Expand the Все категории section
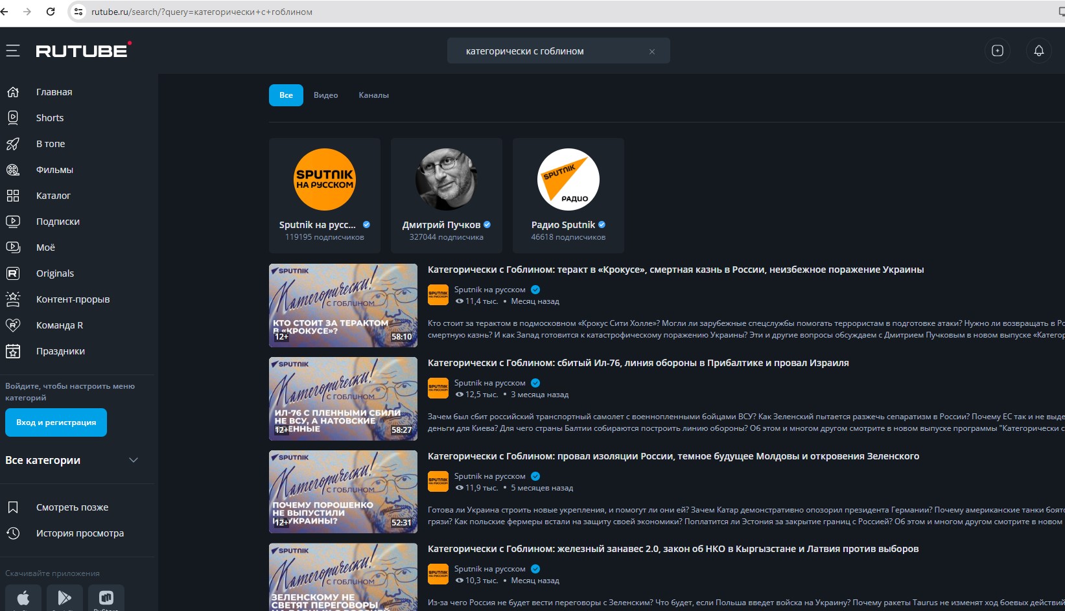Viewport: 1065px width, 611px height. point(71,461)
